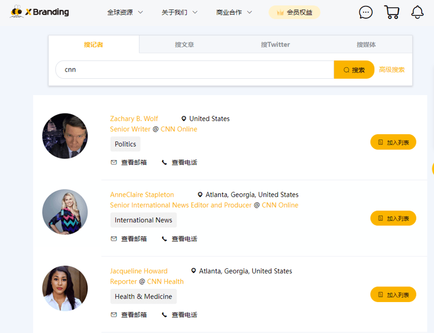The image size is (434, 333).
Task: Open Zachary B. Wolf's profile photo
Action: coord(65,136)
